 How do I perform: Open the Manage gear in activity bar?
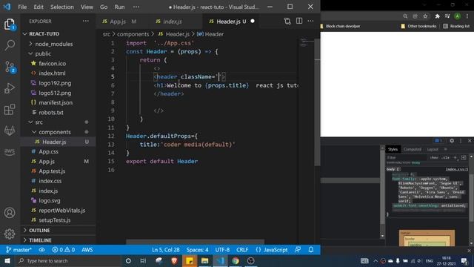(x=10, y=234)
